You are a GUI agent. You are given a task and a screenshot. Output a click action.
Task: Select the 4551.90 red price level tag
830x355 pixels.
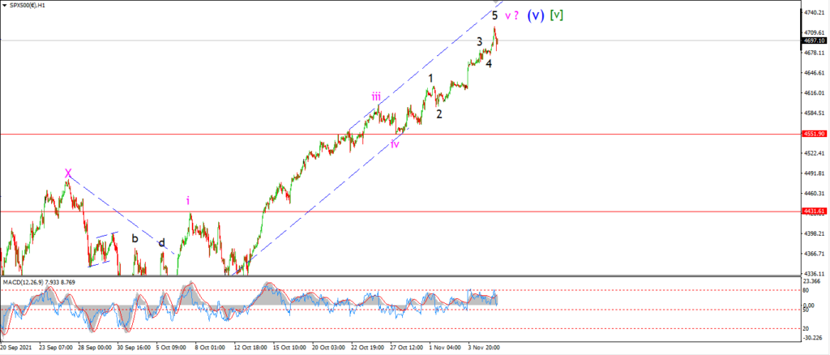(x=815, y=134)
